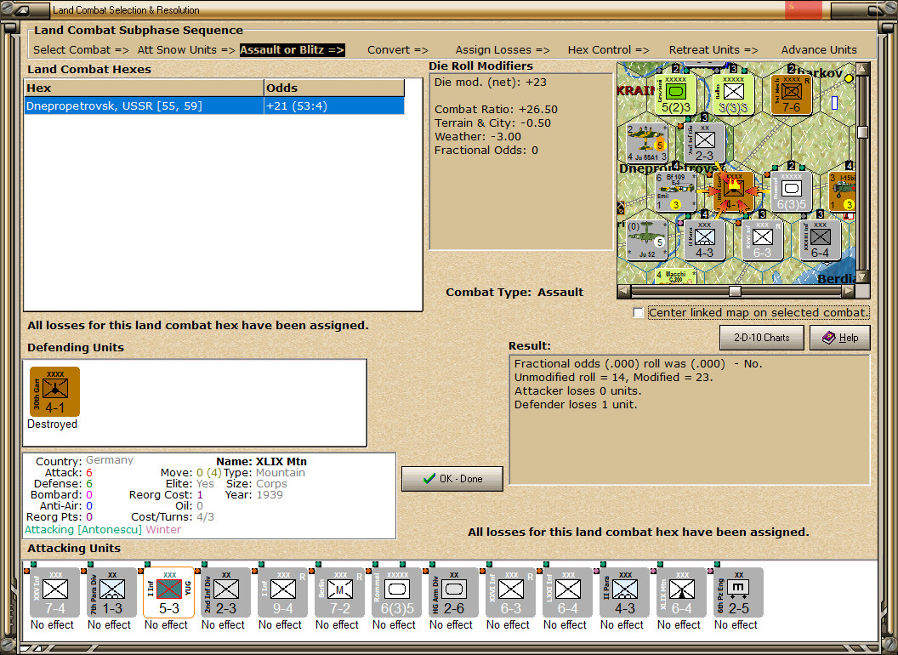Click the up arrow of the map's vertical scrollbar
The width and height of the screenshot is (898, 655).
click(x=862, y=70)
